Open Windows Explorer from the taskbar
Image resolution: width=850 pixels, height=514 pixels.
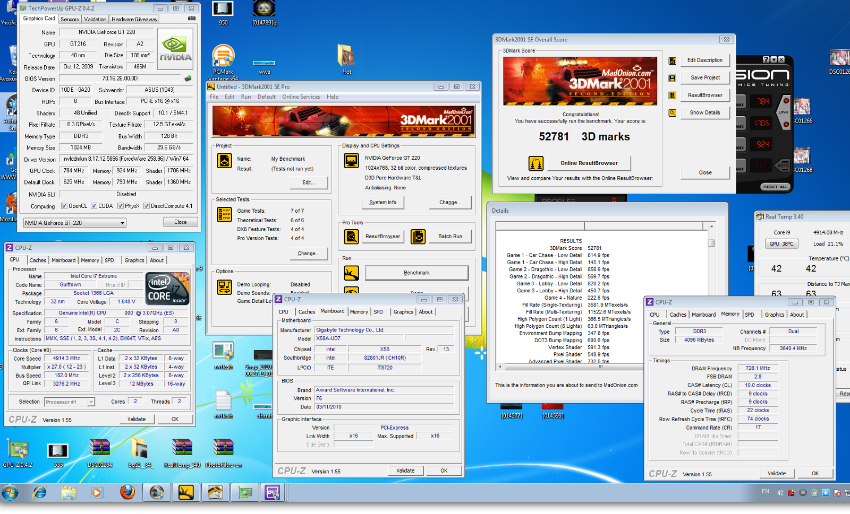[69, 493]
